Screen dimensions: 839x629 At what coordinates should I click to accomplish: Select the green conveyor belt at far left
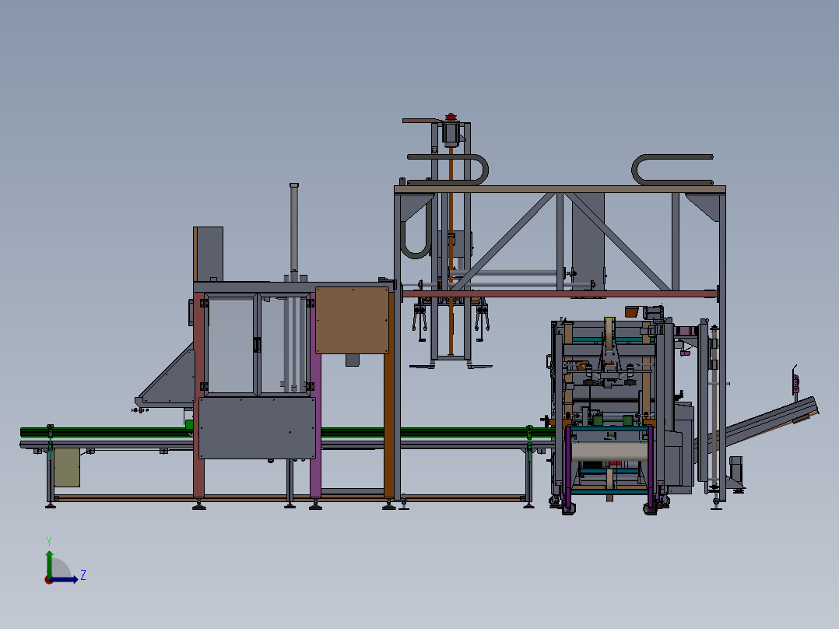pos(106,431)
